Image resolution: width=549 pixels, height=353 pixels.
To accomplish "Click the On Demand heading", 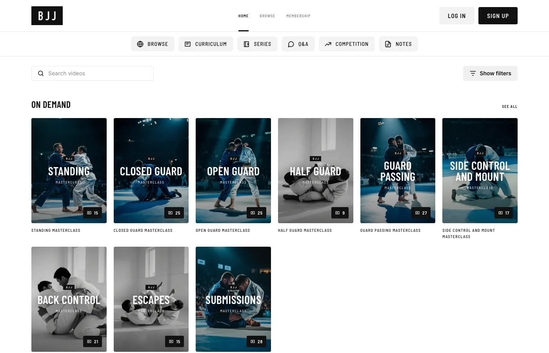I will click(51, 105).
